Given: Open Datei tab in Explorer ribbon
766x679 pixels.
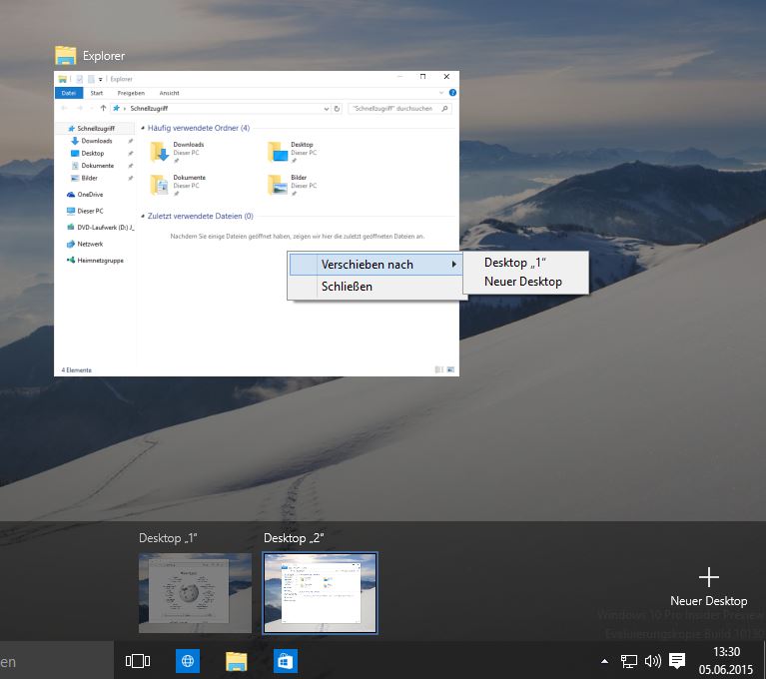Looking at the screenshot, I should [68, 93].
